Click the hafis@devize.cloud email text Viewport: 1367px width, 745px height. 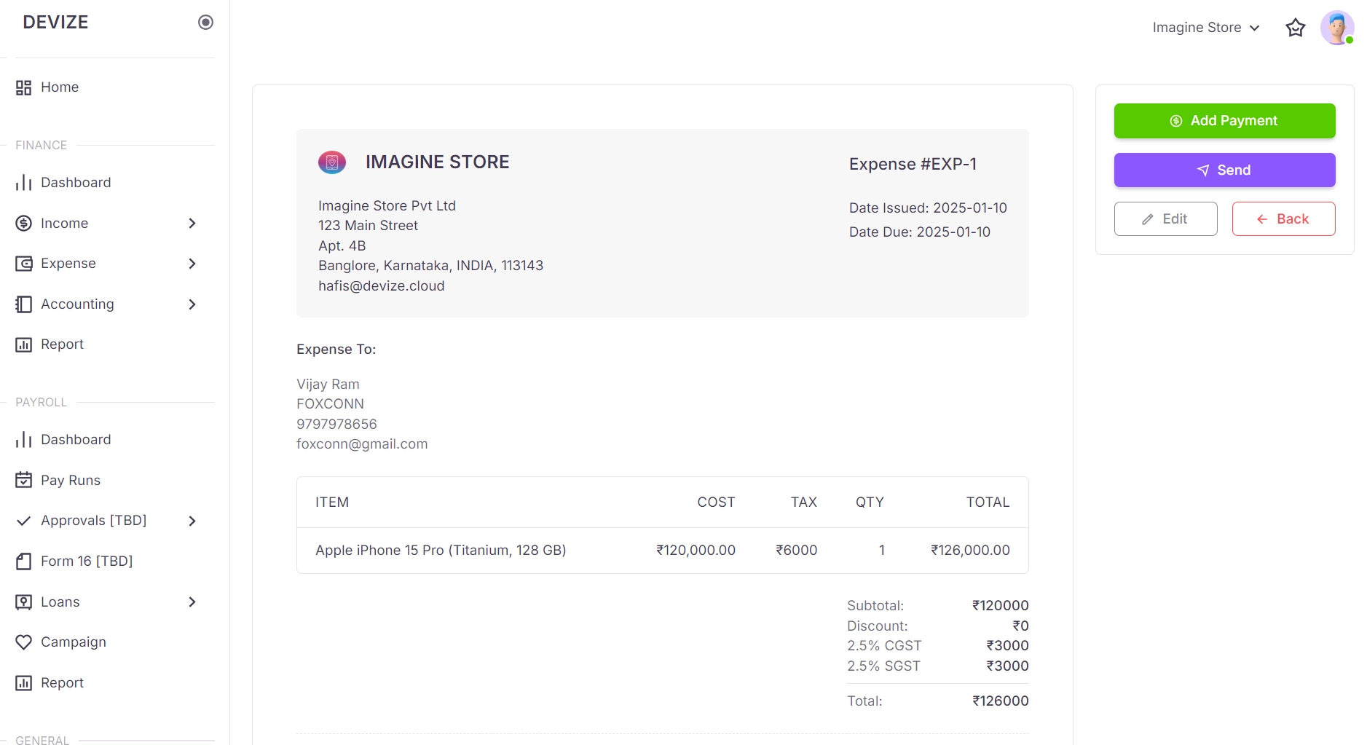point(382,286)
